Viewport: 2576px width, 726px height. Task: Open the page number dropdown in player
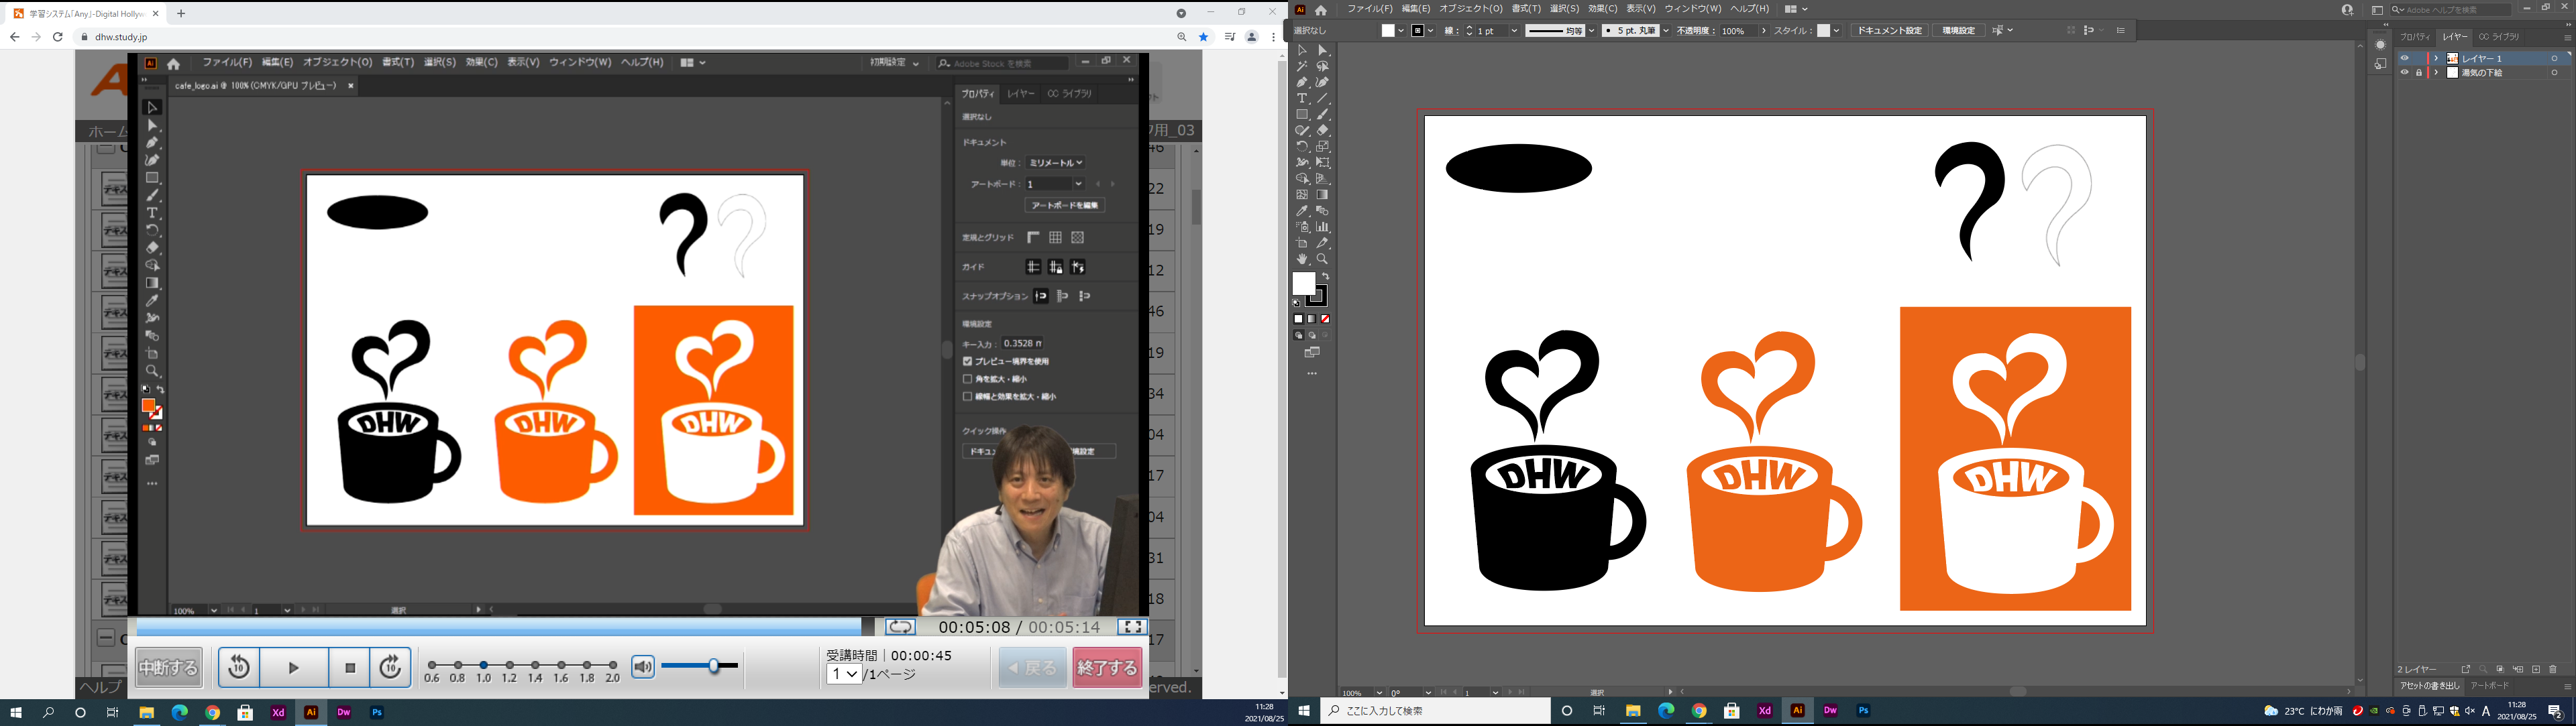tap(845, 674)
